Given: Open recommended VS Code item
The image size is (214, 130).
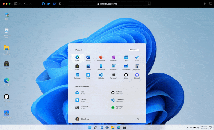Looking at the screenshot, I should click(x=117, y=100).
